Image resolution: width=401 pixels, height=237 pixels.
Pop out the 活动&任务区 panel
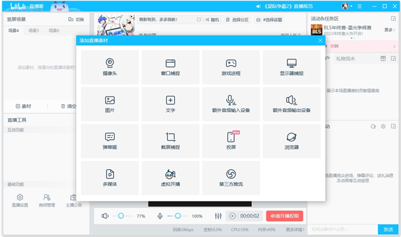pos(393,18)
